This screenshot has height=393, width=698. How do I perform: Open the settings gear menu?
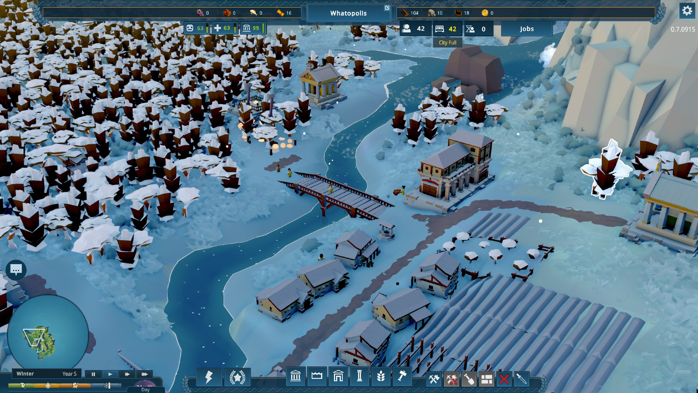pyautogui.click(x=687, y=11)
